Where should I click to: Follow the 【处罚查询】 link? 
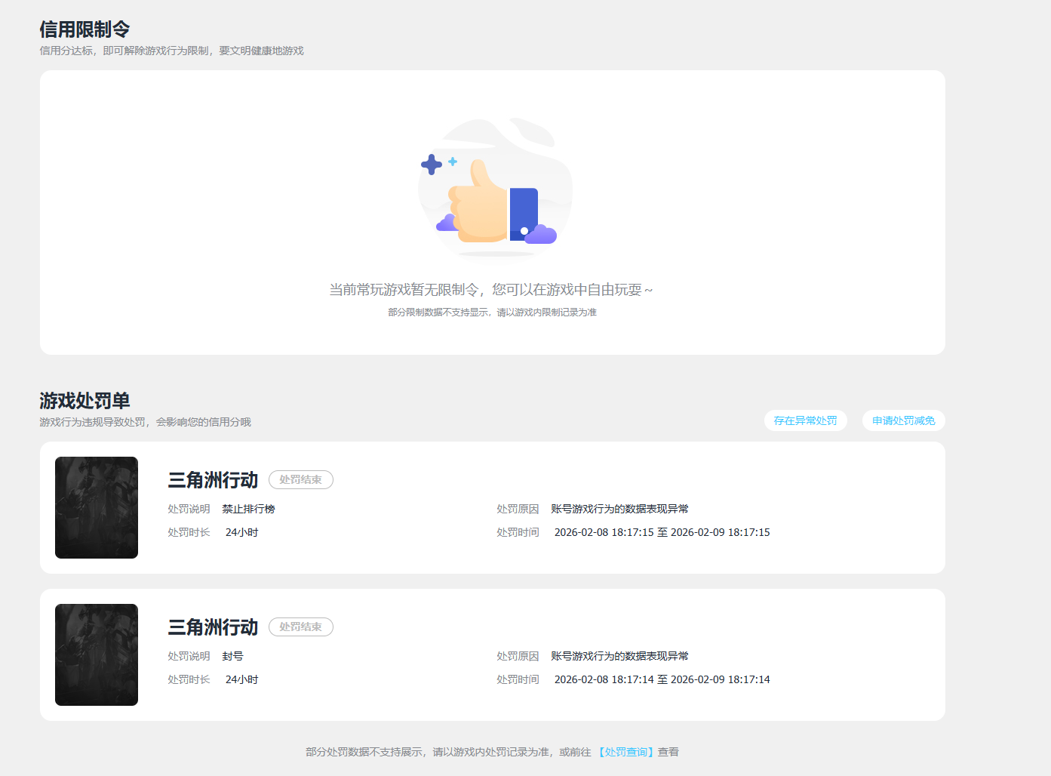[625, 752]
